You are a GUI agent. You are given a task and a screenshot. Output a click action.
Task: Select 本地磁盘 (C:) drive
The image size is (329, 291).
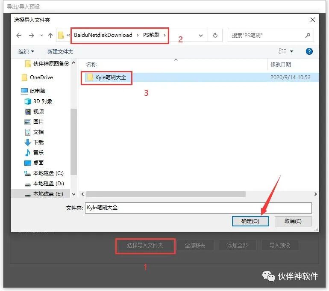(x=48, y=173)
